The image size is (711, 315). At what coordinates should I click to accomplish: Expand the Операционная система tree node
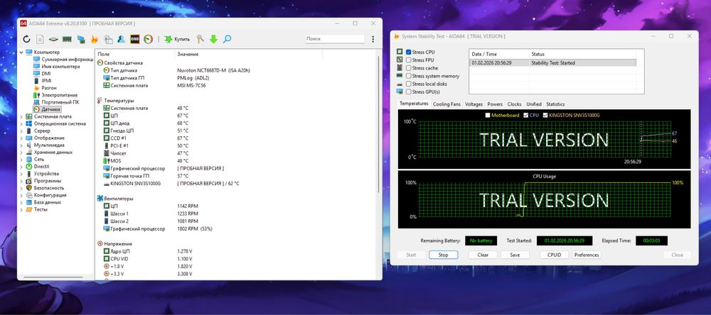(x=21, y=123)
